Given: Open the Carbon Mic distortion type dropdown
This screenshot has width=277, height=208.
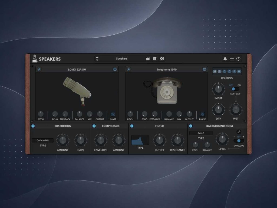Looking at the screenshot, I should pyautogui.click(x=43, y=140).
